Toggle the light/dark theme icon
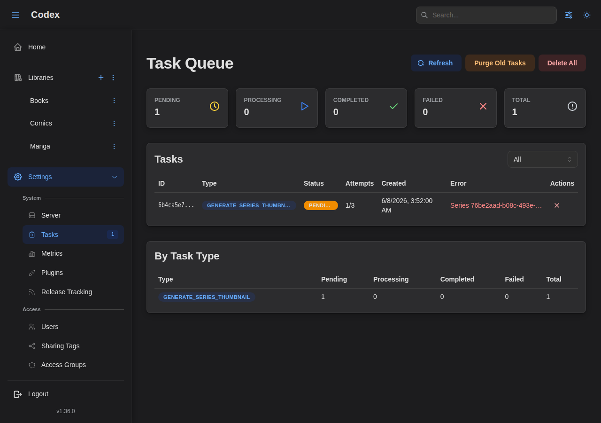The image size is (601, 423). click(x=587, y=15)
